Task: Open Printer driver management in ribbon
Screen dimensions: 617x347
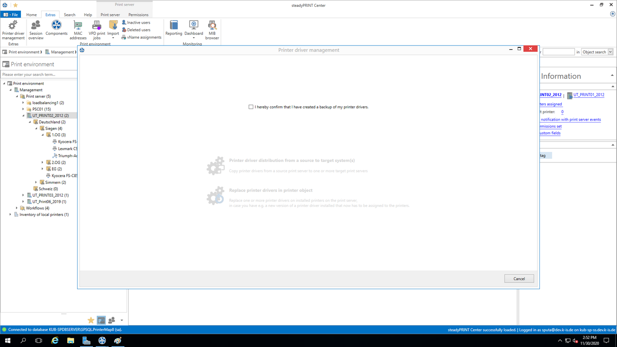Action: click(x=13, y=29)
